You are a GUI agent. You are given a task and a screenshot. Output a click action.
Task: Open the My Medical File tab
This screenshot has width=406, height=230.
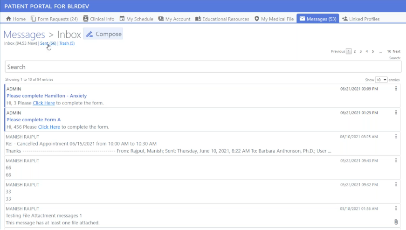coord(274,19)
